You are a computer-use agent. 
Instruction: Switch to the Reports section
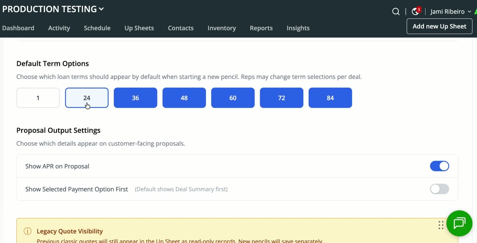[x=261, y=28]
